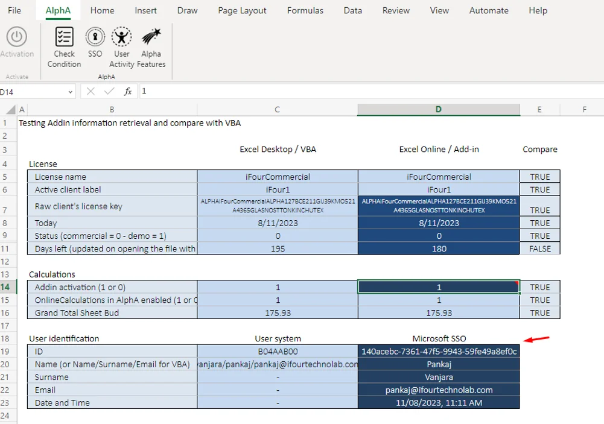
Task: Cancel formula entry with X icon
Action: [x=91, y=91]
